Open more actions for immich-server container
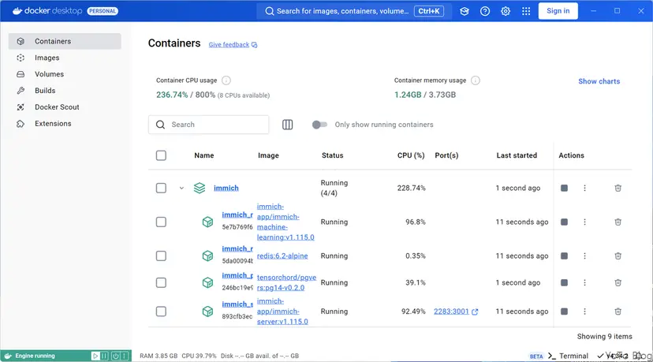This screenshot has height=362, width=653. 584,312
